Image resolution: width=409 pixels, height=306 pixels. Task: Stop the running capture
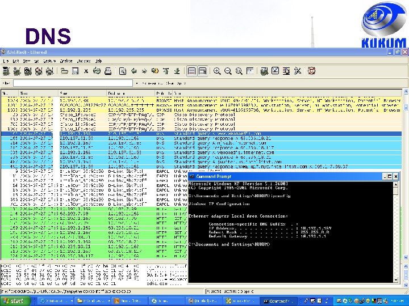pos(39,71)
